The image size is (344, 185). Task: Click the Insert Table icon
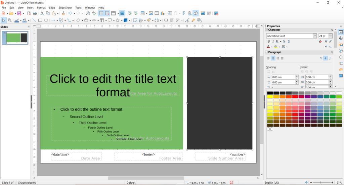coord(143,13)
